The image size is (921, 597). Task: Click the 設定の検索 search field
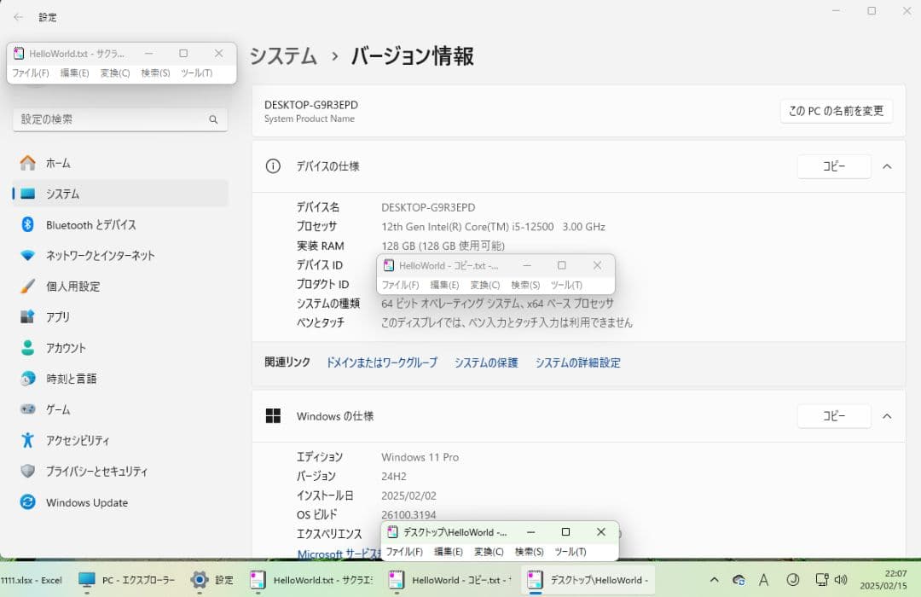coord(119,119)
